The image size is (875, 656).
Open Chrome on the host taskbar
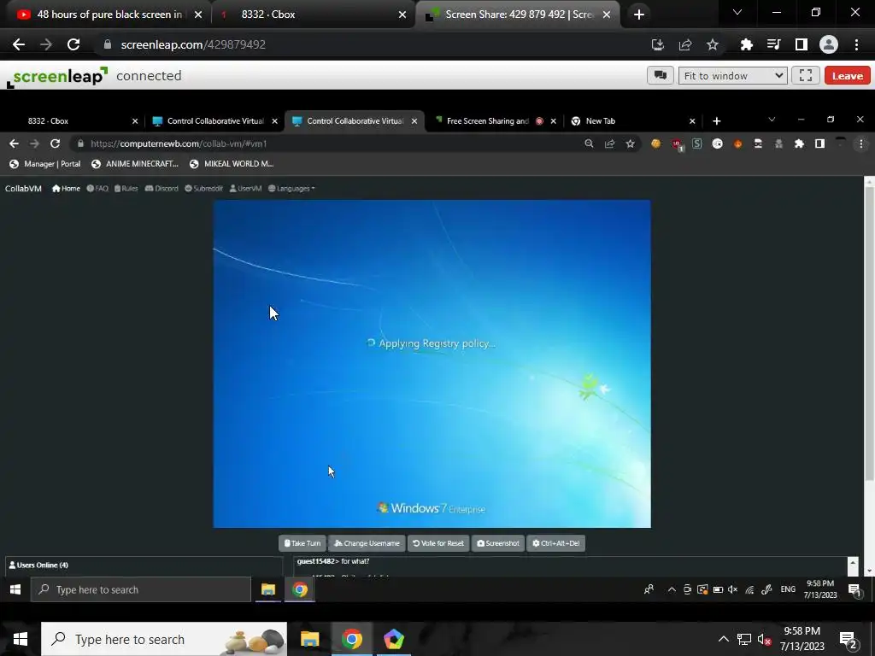pyautogui.click(x=351, y=639)
